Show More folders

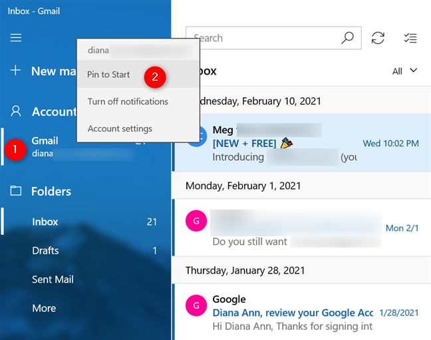coord(86,308)
